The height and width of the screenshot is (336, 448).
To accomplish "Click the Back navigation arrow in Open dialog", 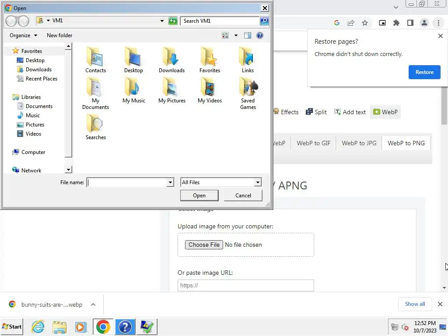I will 11,21.
